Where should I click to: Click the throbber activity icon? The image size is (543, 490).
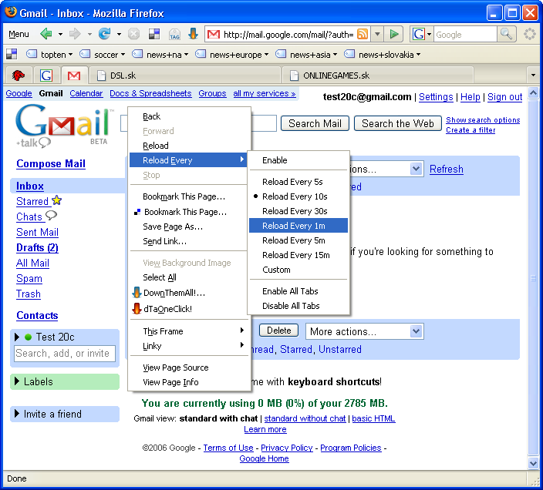(x=529, y=34)
